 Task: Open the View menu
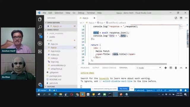click(68, 13)
